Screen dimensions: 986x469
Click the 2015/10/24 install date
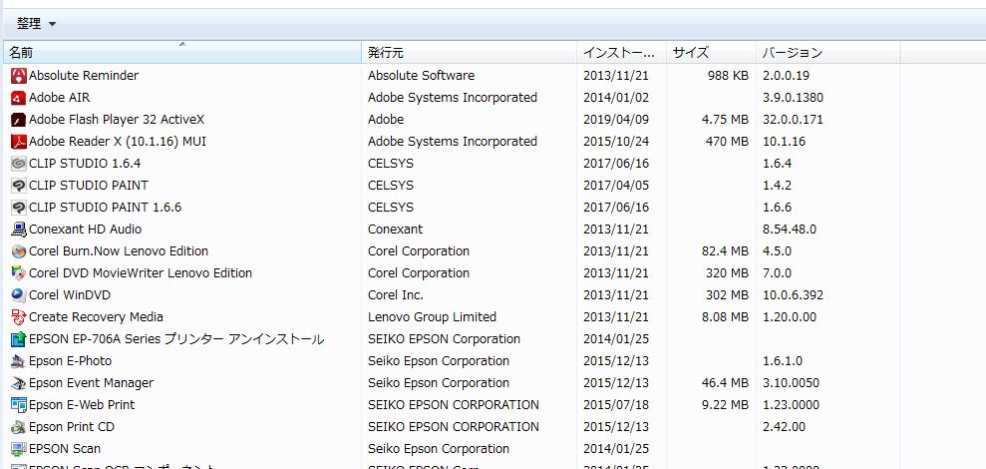point(615,142)
